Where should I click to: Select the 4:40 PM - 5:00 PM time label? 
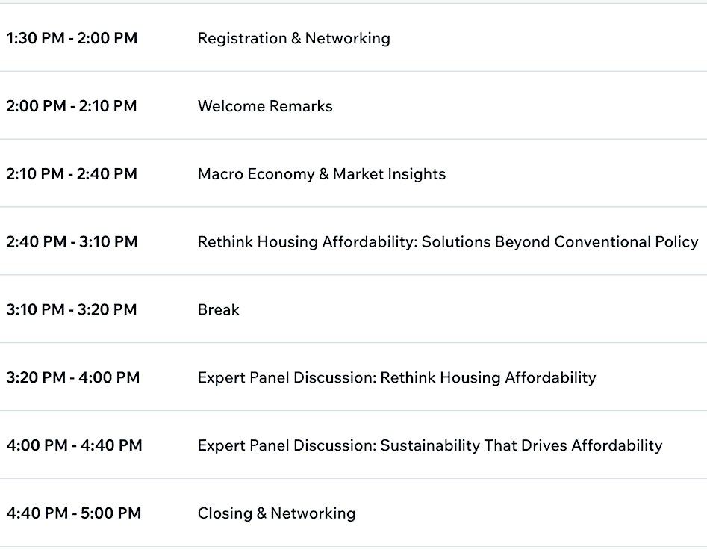click(73, 513)
